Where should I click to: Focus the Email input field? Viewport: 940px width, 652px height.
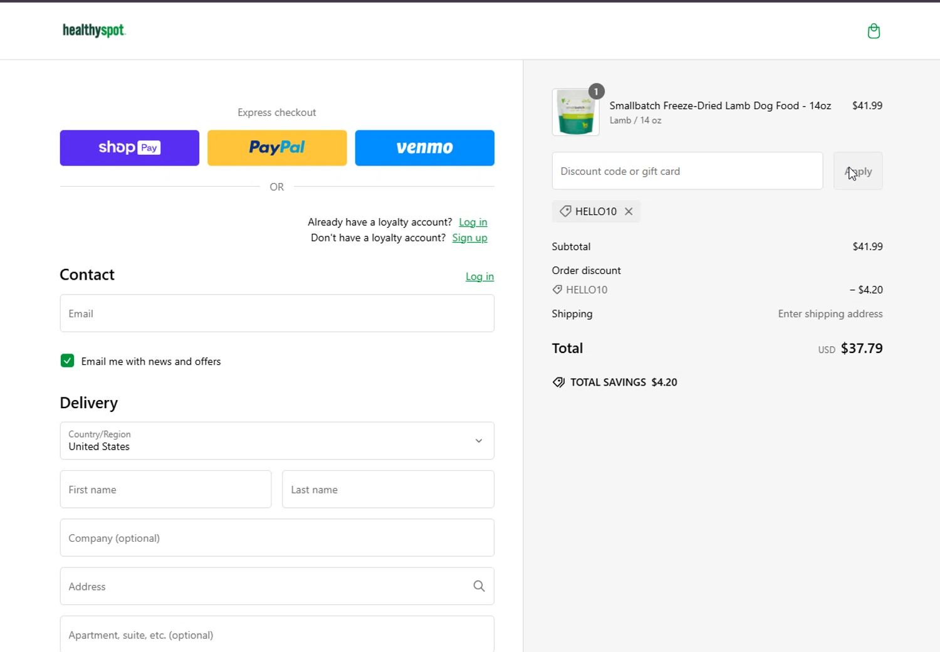[277, 313]
